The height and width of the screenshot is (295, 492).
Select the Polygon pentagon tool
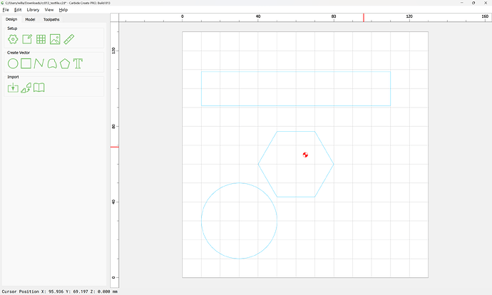65,63
